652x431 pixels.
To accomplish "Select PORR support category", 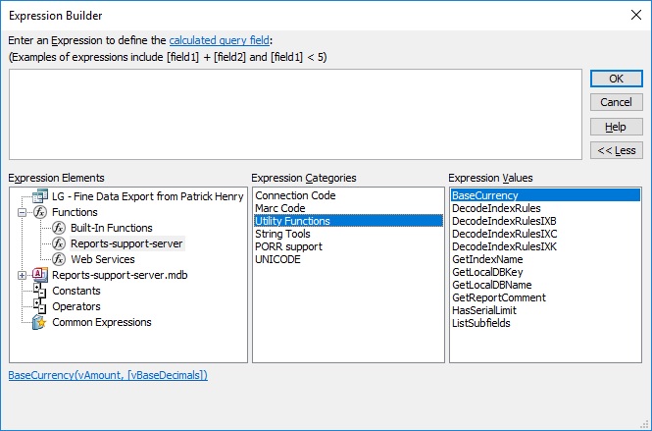I will pos(288,246).
